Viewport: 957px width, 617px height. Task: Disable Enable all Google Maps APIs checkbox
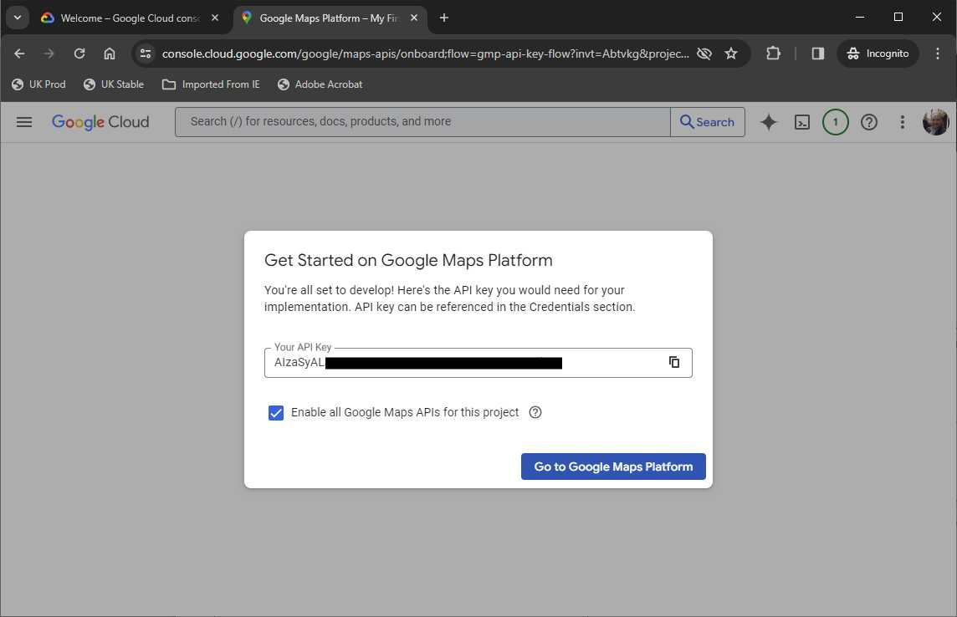(x=276, y=412)
